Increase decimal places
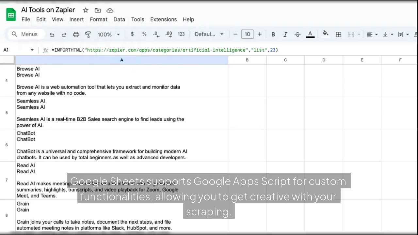Image resolution: width=418 pixels, height=235 pixels. coord(169,34)
